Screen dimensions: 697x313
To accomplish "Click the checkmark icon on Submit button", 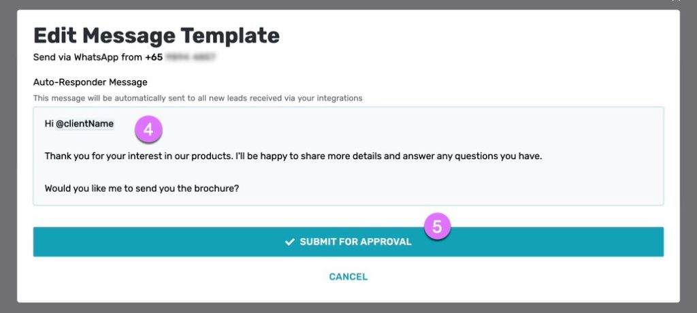I will pos(290,242).
